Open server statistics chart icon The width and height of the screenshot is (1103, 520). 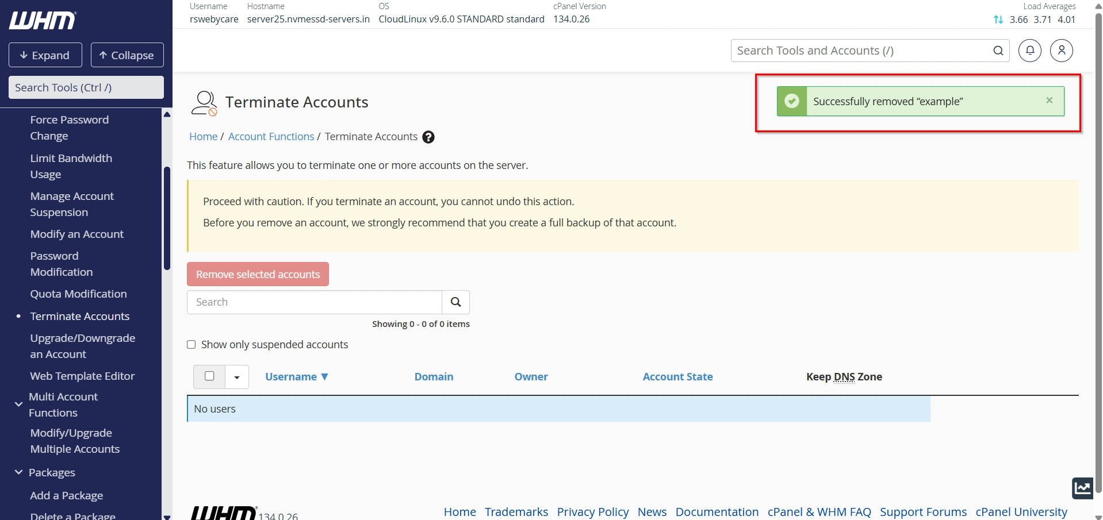point(1083,488)
